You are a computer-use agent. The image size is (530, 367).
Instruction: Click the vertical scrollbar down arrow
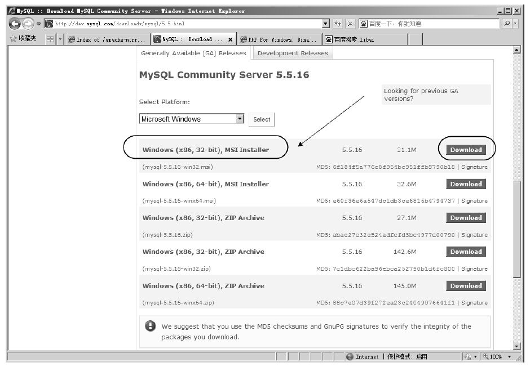516,346
